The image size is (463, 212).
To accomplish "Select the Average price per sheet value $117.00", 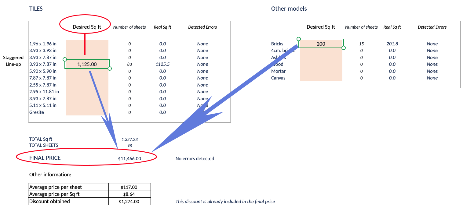I will (129, 187).
